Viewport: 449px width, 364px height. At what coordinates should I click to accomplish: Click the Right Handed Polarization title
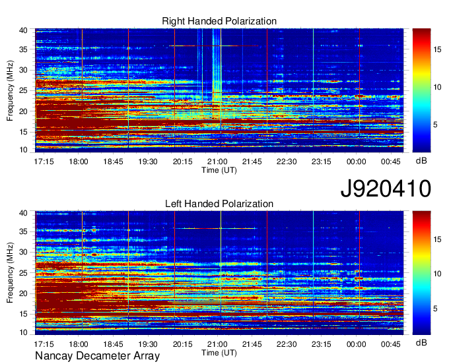tap(219, 21)
